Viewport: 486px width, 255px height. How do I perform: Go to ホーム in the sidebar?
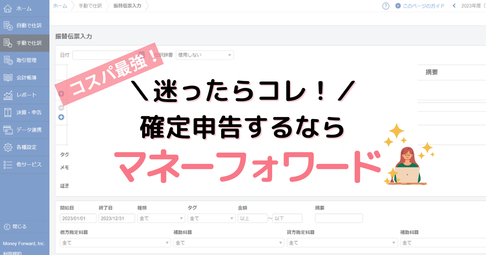(25, 8)
